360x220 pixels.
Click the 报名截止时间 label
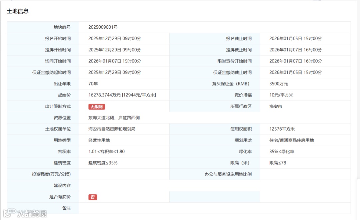pos(239,38)
